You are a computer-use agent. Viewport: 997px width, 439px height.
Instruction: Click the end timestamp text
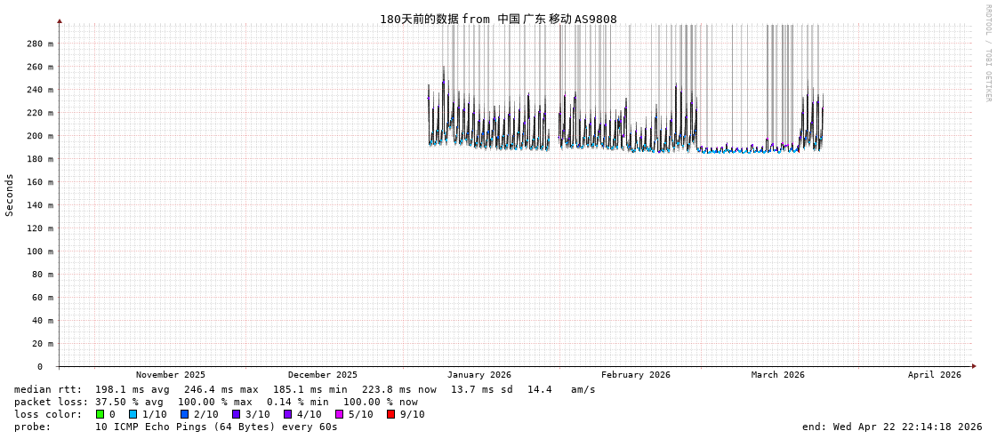coord(892,427)
